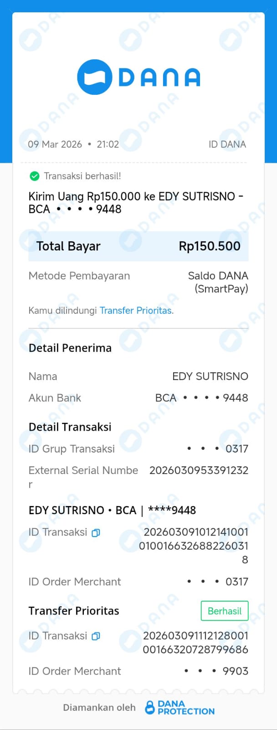This screenshot has height=730, width=277.
Task: Click the "ID DANA" label
Action: coord(227,145)
